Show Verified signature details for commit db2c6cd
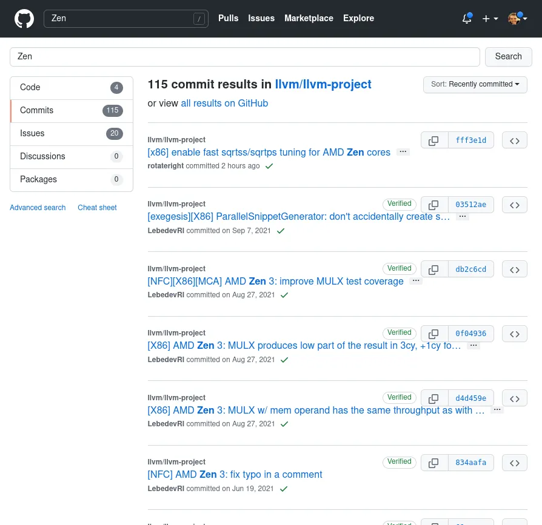542x525 pixels. [x=400, y=268]
